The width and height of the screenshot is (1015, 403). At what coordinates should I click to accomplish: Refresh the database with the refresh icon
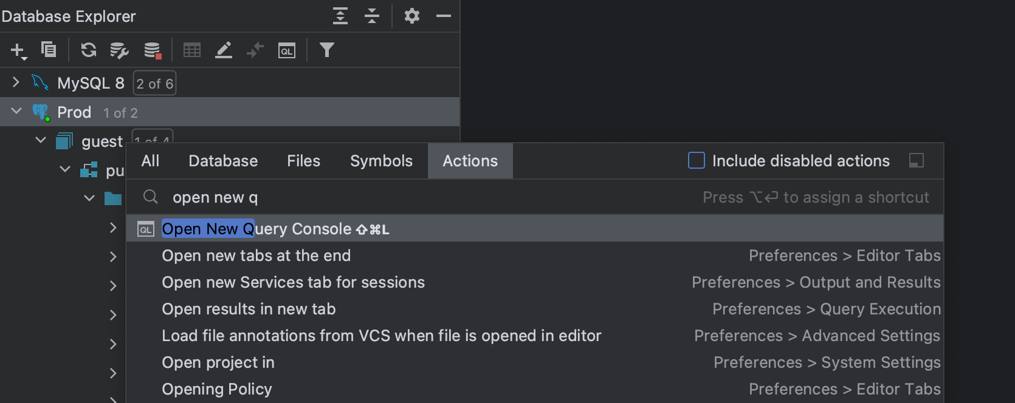(x=89, y=50)
